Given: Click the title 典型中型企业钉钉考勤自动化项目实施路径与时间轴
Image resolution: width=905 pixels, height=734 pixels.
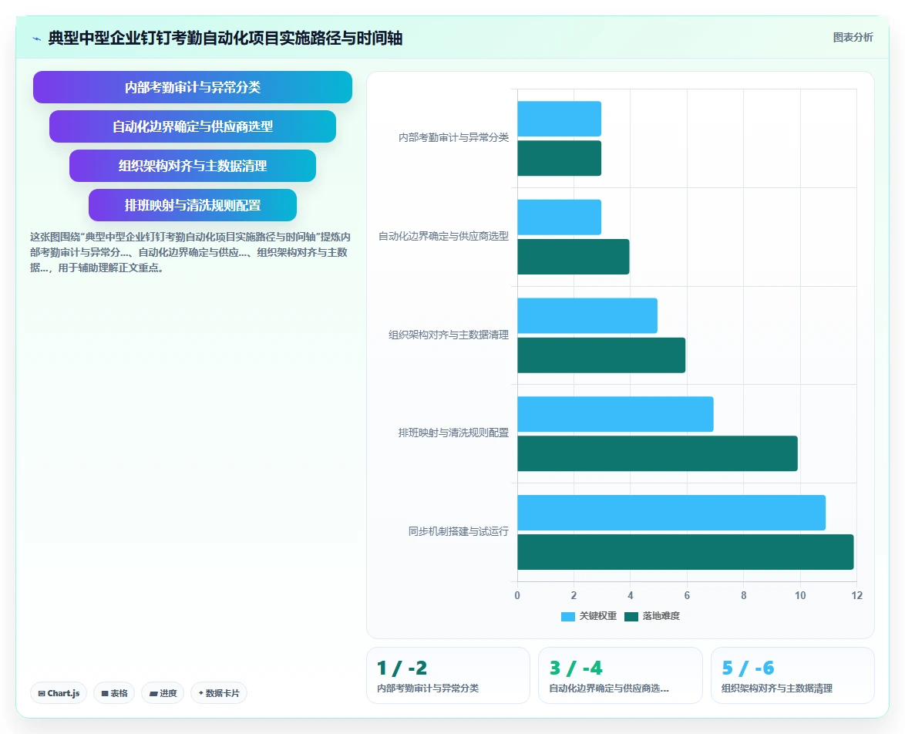Looking at the screenshot, I should [225, 39].
